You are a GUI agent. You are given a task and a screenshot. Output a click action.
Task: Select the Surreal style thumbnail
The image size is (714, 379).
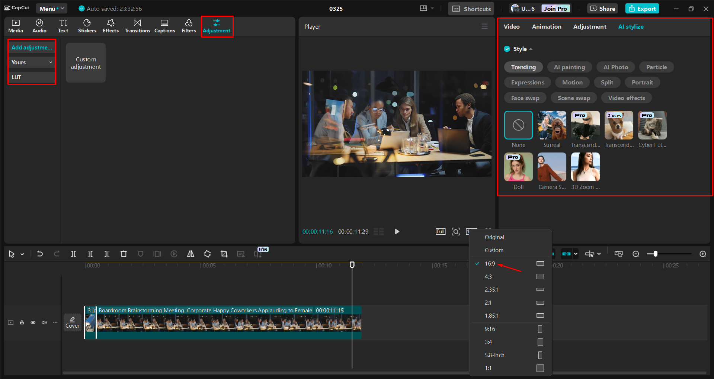pos(551,125)
